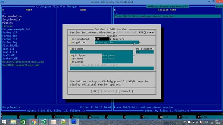Click the highlighted 'Press Shift-F4' row in right panel
This screenshot has height=125, width=223.
[x=168, y=16]
